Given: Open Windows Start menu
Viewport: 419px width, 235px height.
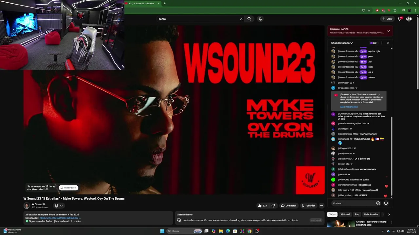Looking at the screenshot, I should click(162, 231).
